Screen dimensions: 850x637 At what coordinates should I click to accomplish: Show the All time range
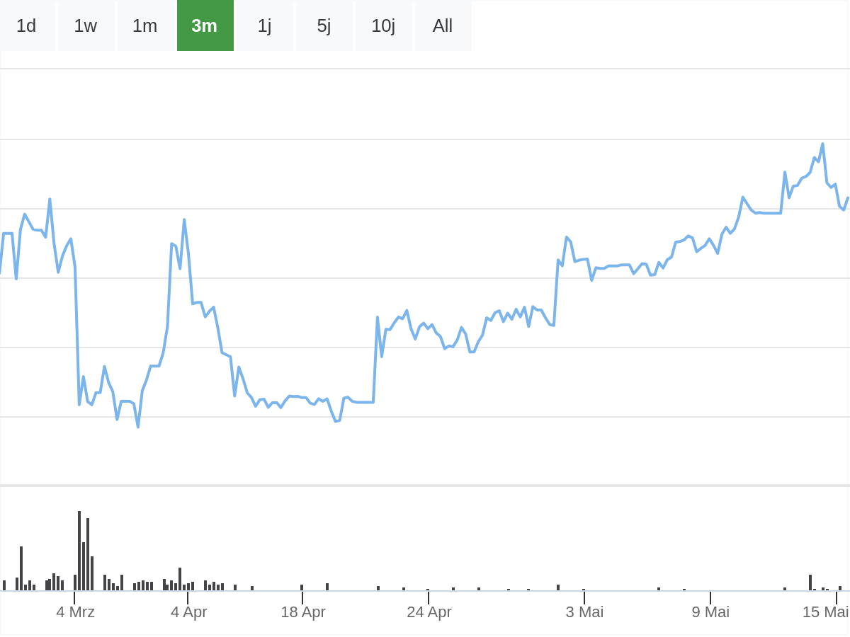pyautogui.click(x=443, y=25)
